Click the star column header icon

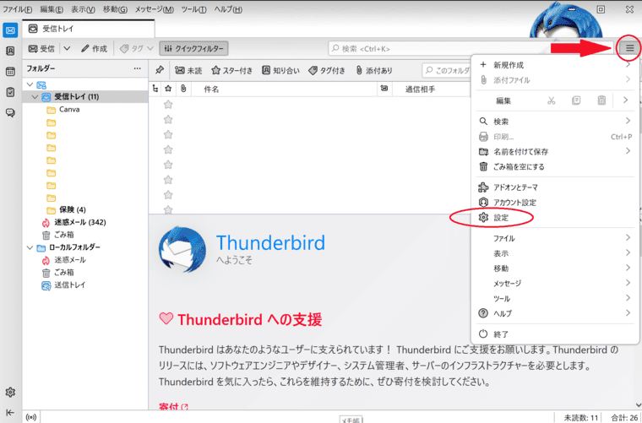168,89
